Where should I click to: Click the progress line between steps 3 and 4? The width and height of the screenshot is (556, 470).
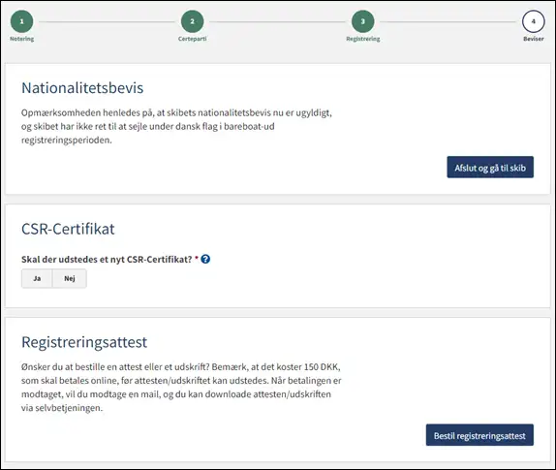[448, 21]
